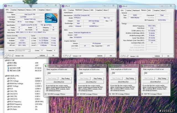This screenshot has height=113, width=177.
Task: Click the 視訊 BIOS 日期 row icon
Action: [8, 71]
